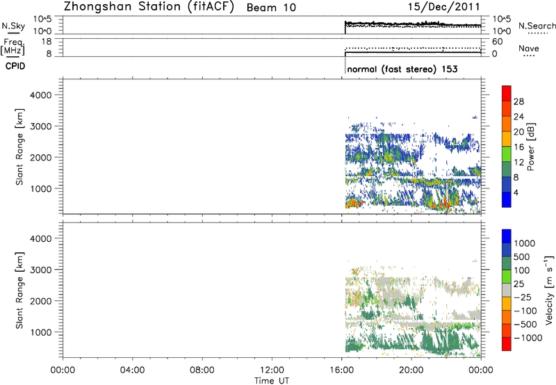Click the 'Nave' legend label
This screenshot has width=556, height=385.
click(x=529, y=49)
